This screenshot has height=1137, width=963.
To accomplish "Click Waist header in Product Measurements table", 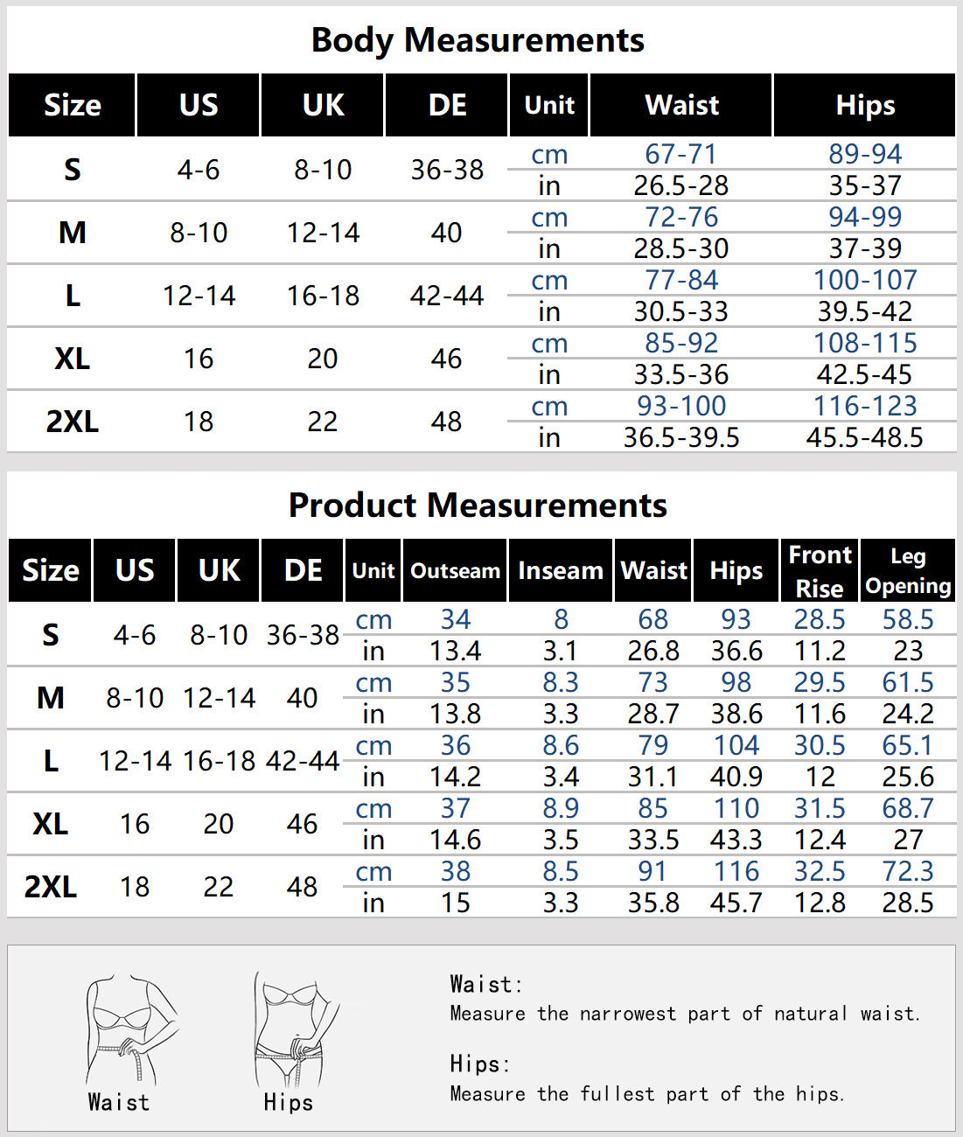I will (x=653, y=571).
